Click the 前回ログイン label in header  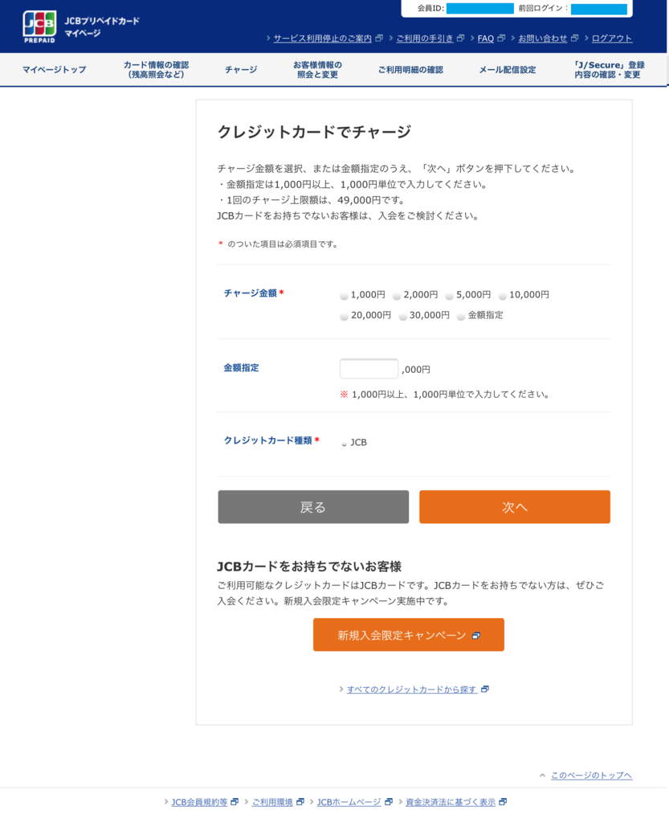click(x=543, y=8)
